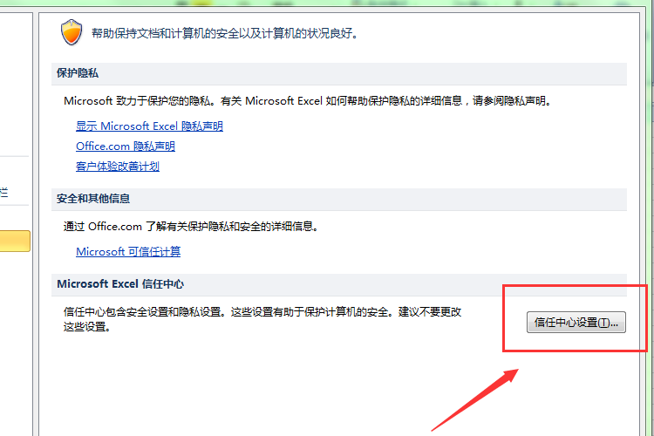Viewport: 654px width, 436px height.
Task: Open 显示 Microsoft Excel 隐私声明 link
Action: (x=149, y=126)
